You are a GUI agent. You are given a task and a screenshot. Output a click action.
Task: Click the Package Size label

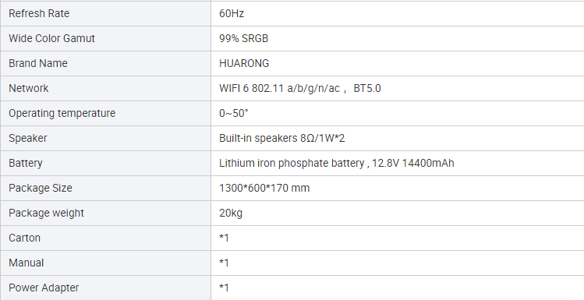click(x=41, y=188)
